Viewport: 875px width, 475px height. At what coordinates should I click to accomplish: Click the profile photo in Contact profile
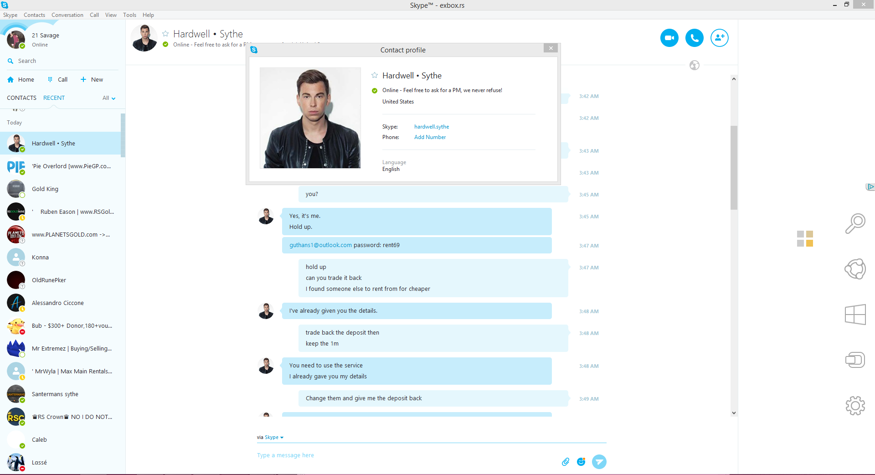310,118
